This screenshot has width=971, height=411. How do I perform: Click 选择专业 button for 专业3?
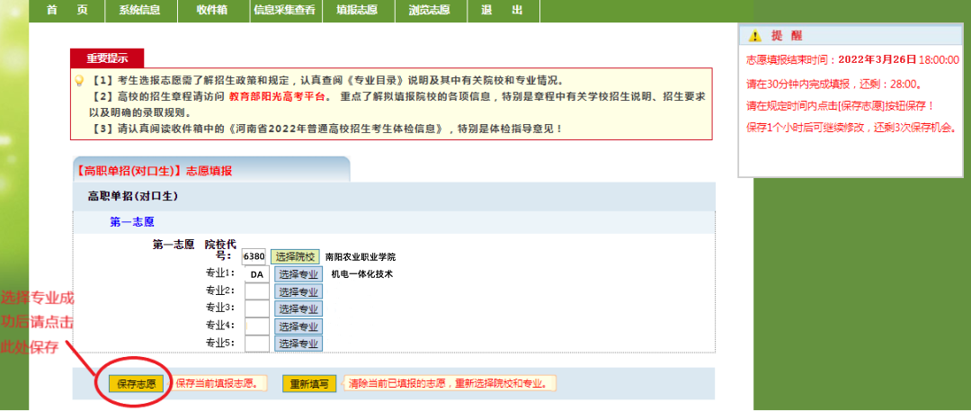[x=298, y=308]
